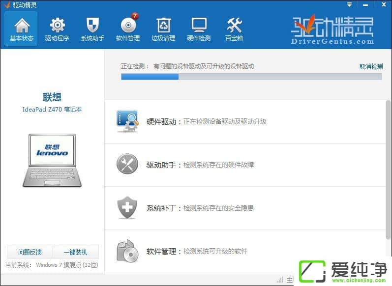392x286 pixels.
Task: Open the 基本状态 home tab
Action: click(21, 29)
